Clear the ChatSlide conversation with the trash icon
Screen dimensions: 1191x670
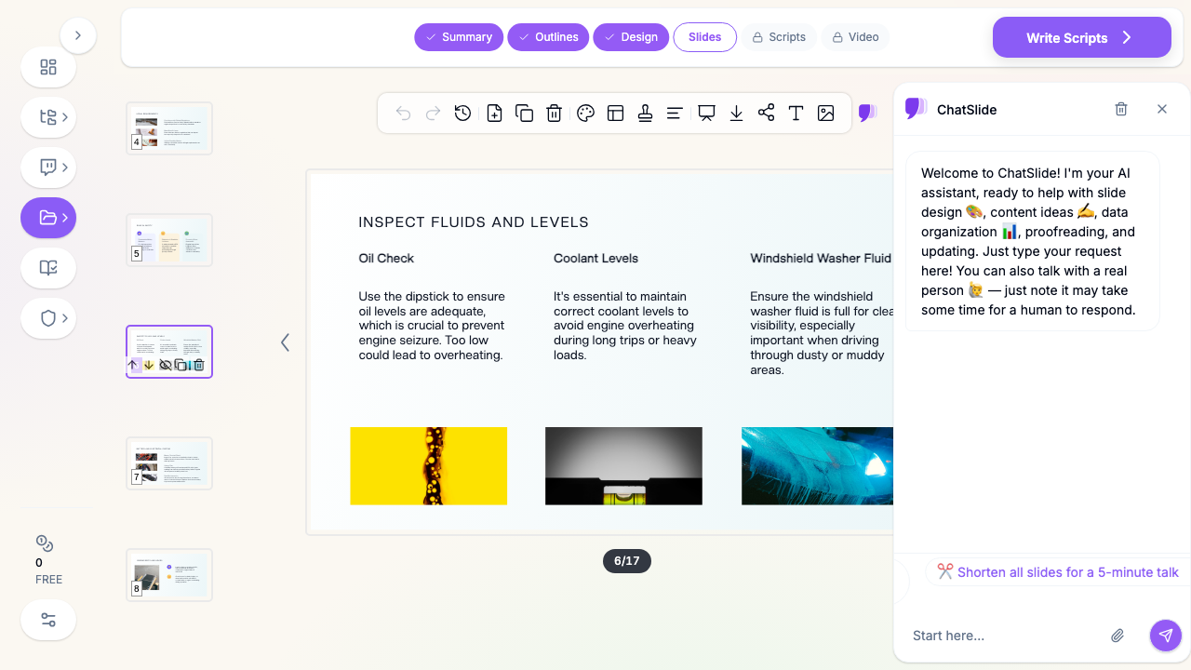pos(1121,109)
